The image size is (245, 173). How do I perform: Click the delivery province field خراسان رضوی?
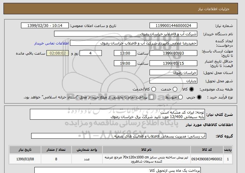pyautogui.click(x=173, y=73)
